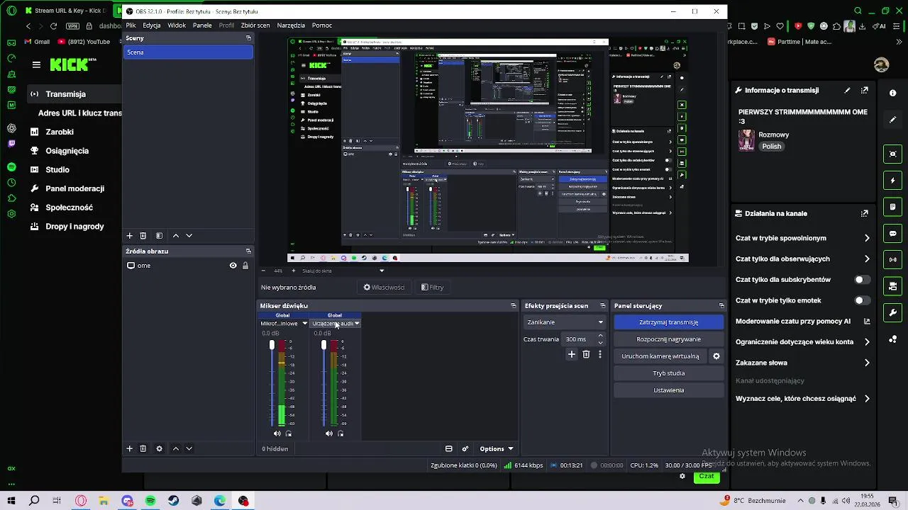Open advanced audio properties gears icon
Image resolution: width=908 pixels, height=510 pixels.
[x=465, y=448]
